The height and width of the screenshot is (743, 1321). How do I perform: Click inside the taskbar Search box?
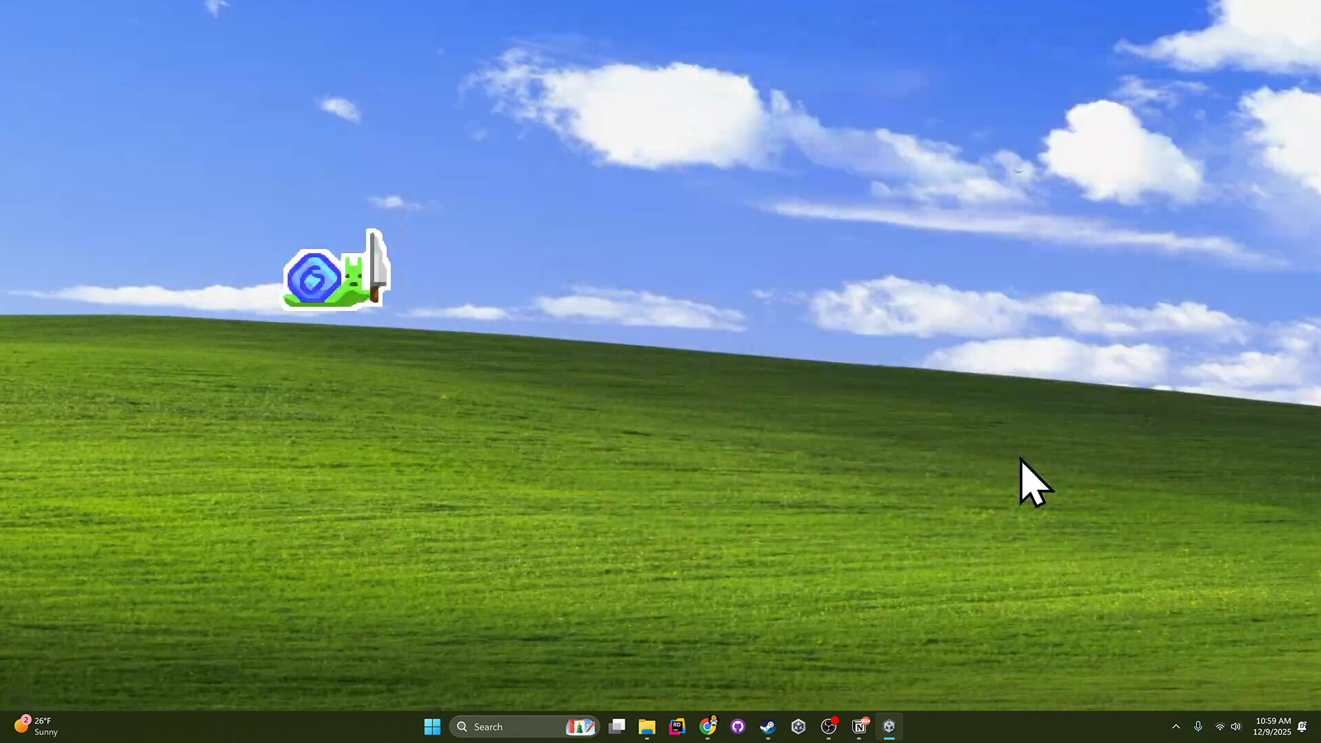(x=513, y=726)
